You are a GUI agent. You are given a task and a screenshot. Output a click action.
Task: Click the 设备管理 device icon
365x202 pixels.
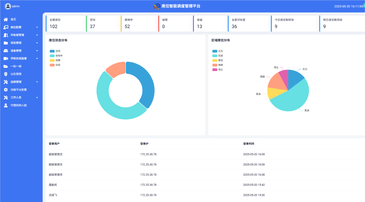[x=6, y=51]
